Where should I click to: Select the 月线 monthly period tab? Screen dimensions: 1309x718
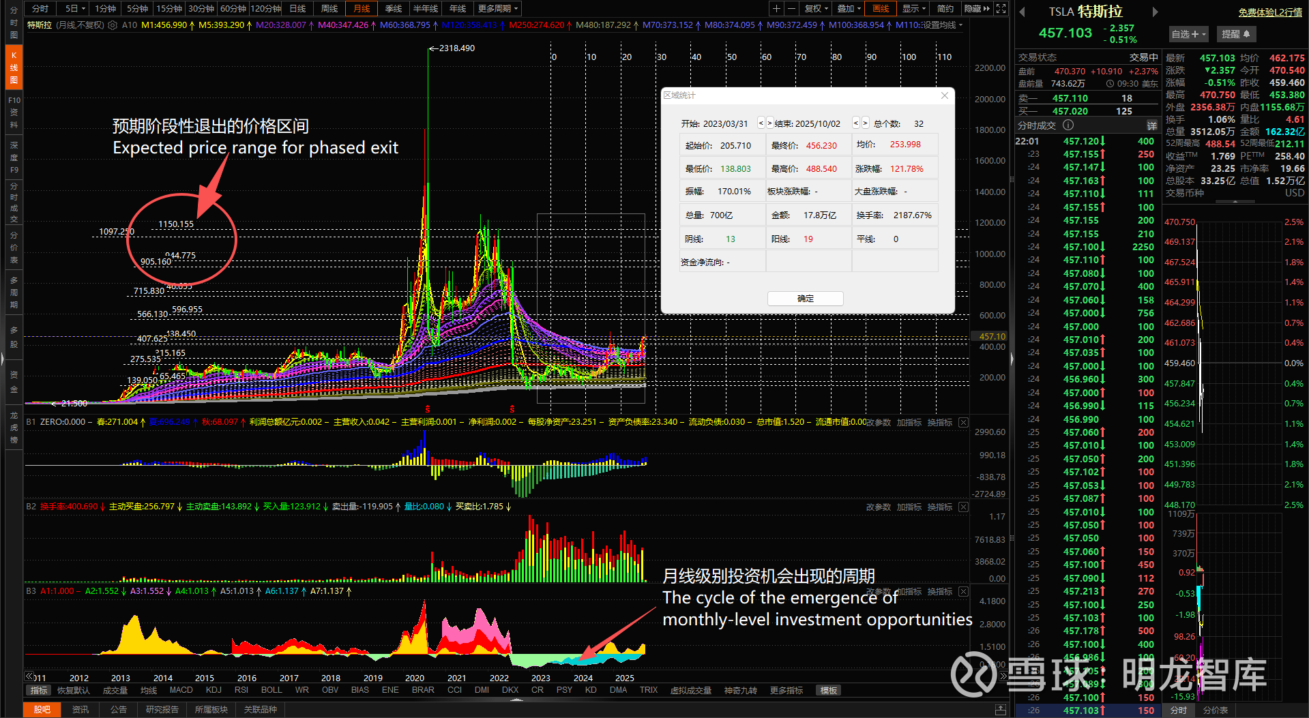[x=362, y=9]
